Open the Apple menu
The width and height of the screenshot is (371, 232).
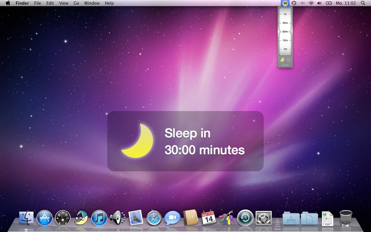point(8,3)
